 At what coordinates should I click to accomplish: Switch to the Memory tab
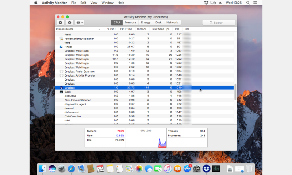(130, 22)
